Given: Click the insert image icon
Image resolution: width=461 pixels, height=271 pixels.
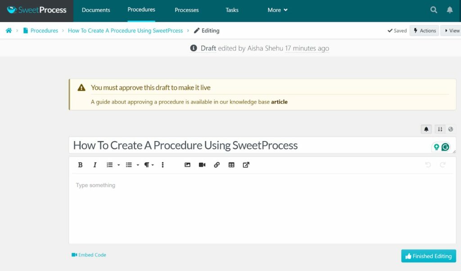Looking at the screenshot, I should (187, 165).
